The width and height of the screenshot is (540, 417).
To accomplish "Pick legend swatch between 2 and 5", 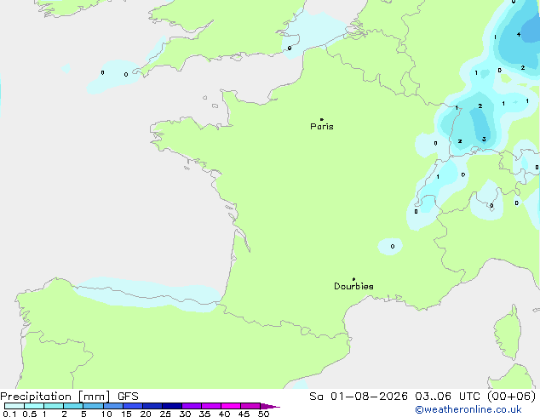I will click(x=73, y=406).
